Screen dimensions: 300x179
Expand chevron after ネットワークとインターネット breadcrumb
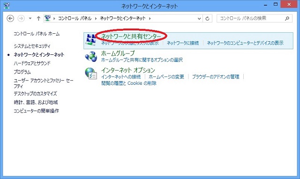coord(150,19)
